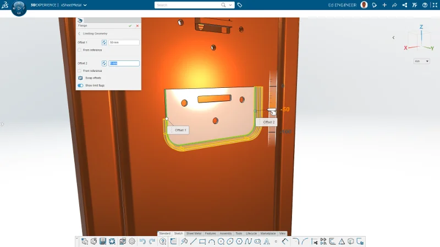Open the Features tab
Image resolution: width=440 pixels, height=247 pixels.
211,233
